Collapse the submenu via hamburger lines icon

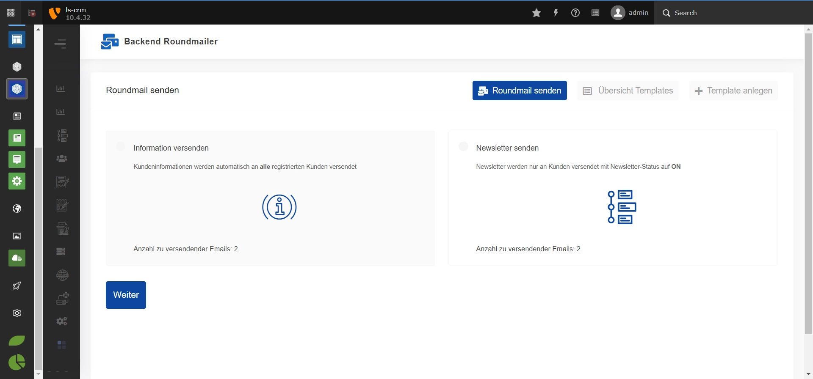coord(61,44)
